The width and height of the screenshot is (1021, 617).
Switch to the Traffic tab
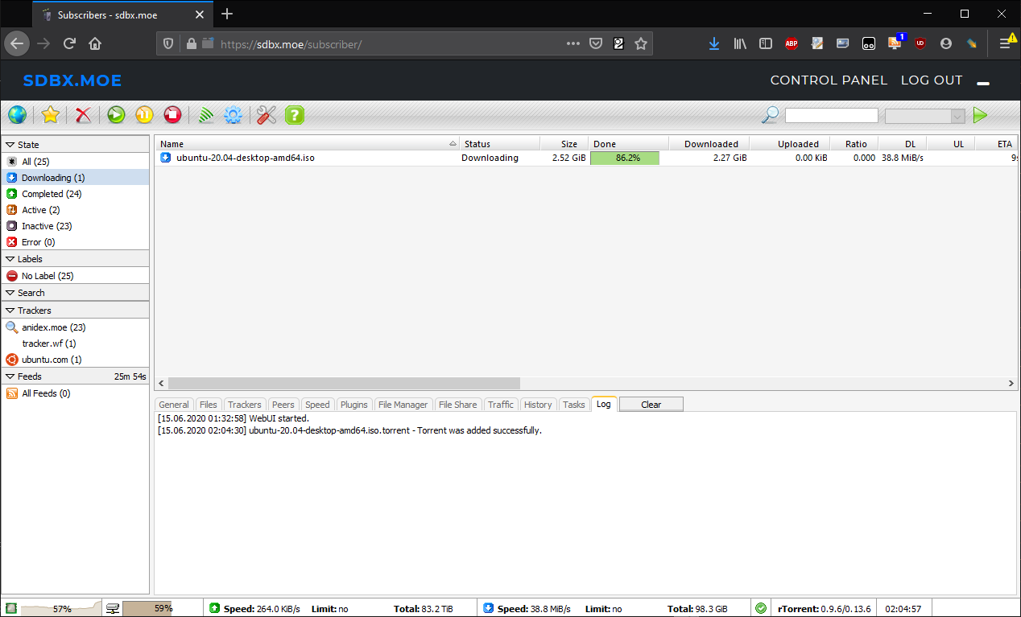[501, 405]
